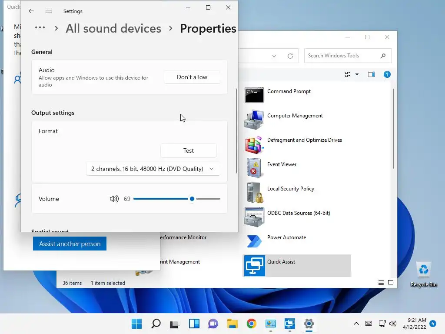
Task: Navigate to All sound devices breadcrumb
Action: (x=113, y=28)
